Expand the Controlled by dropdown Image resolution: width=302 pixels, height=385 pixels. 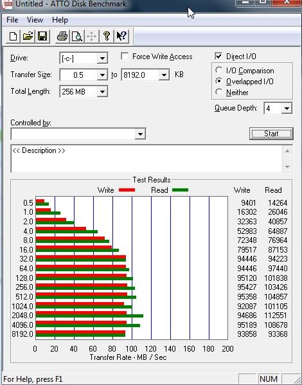140,134
